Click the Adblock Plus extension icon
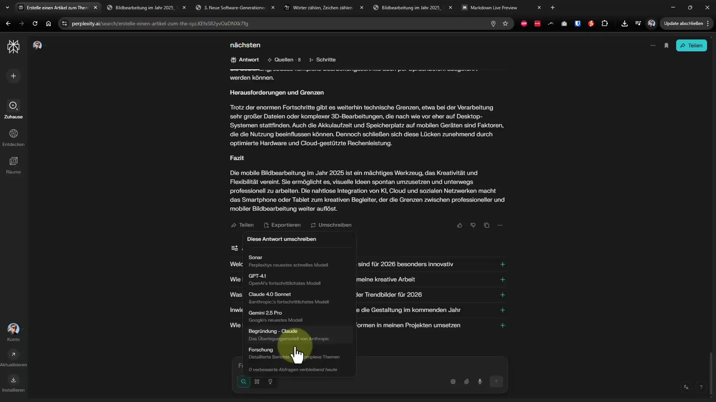Image resolution: width=716 pixels, height=402 pixels. tap(524, 23)
